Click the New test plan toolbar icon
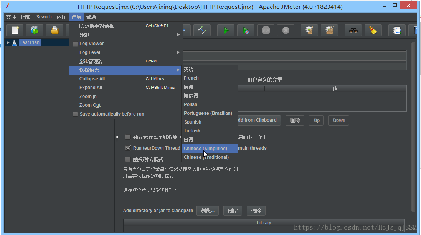The height and width of the screenshot is (235, 421). (15, 30)
